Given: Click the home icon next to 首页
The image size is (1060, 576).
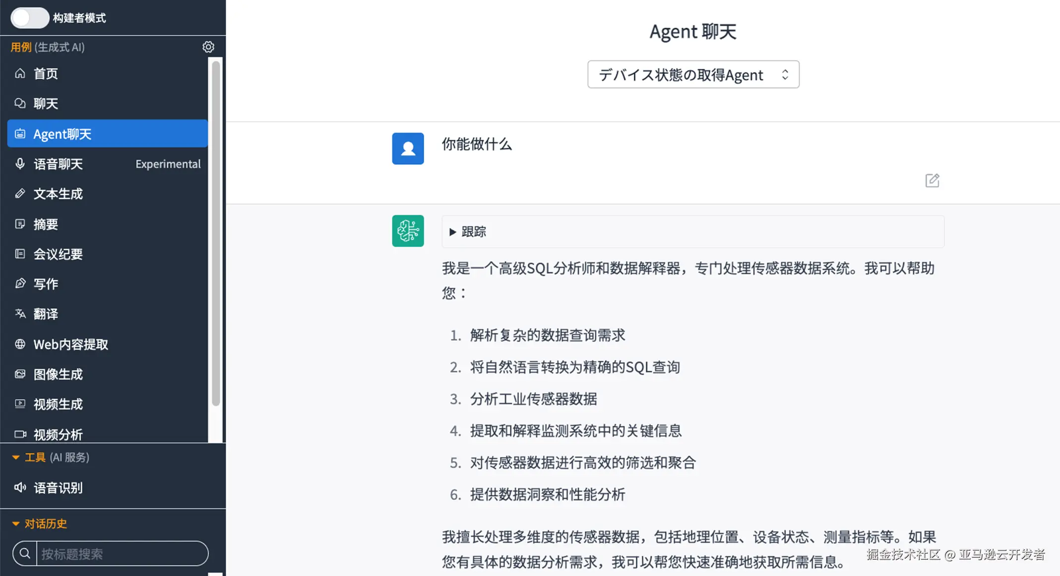Looking at the screenshot, I should click(20, 73).
